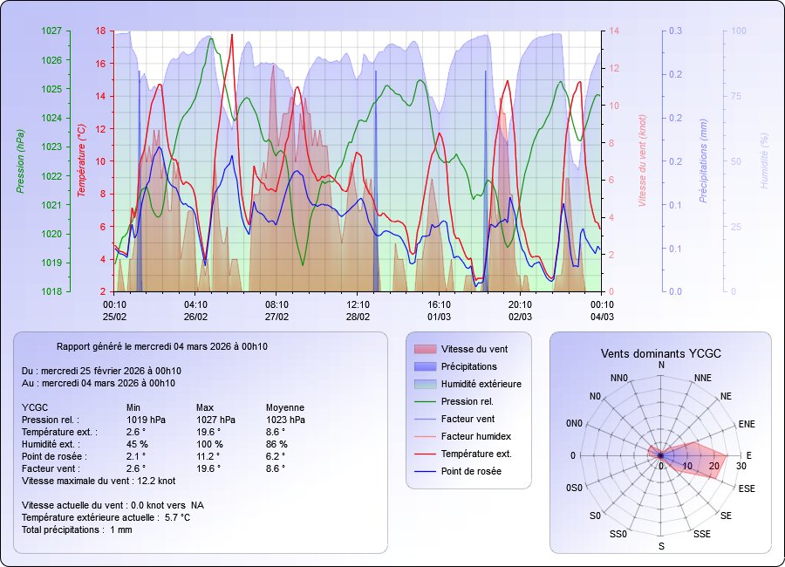Click the Pression (hPa) axis title

coord(19,161)
